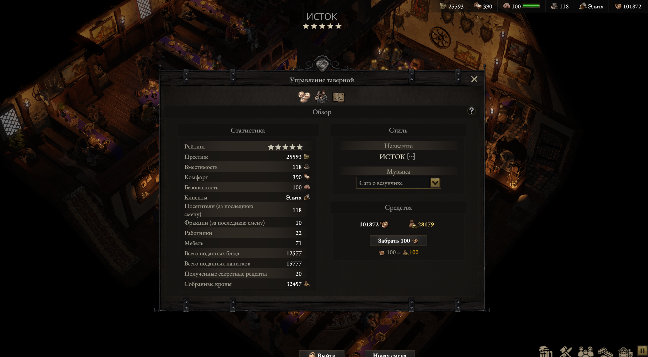Viewport: 648px width, 357px height.
Task: Start a Новая смена shift
Action: pos(390,354)
